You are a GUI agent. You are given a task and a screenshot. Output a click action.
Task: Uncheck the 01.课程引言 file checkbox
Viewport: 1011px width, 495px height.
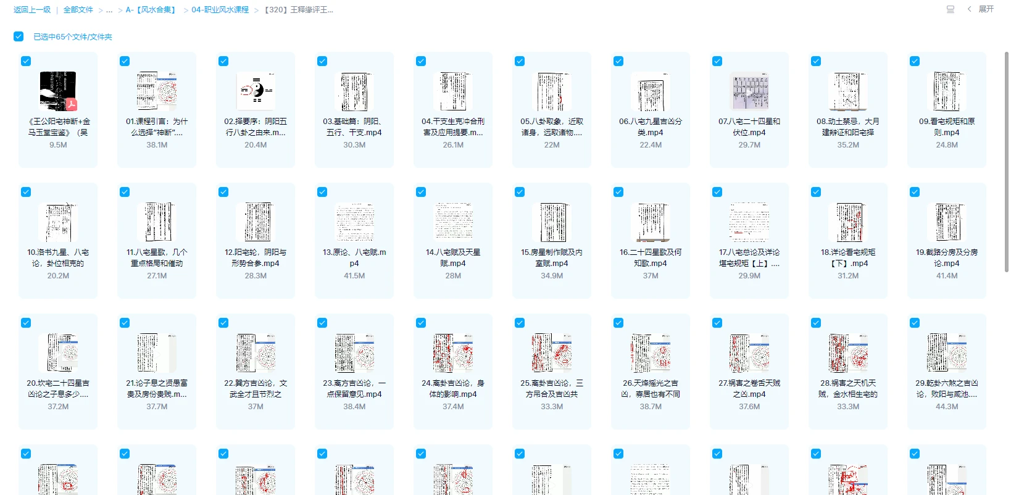125,61
